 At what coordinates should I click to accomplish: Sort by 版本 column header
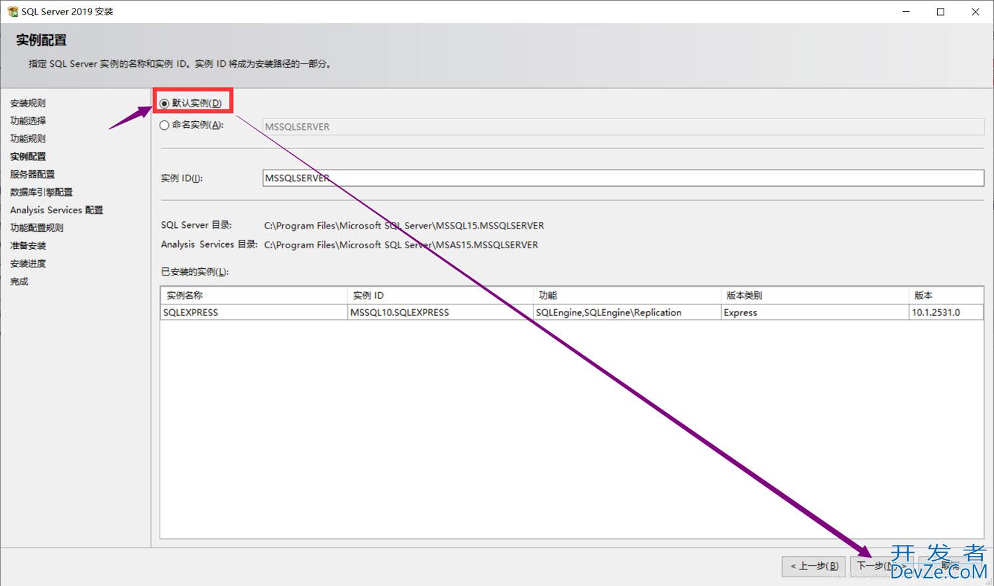click(946, 295)
